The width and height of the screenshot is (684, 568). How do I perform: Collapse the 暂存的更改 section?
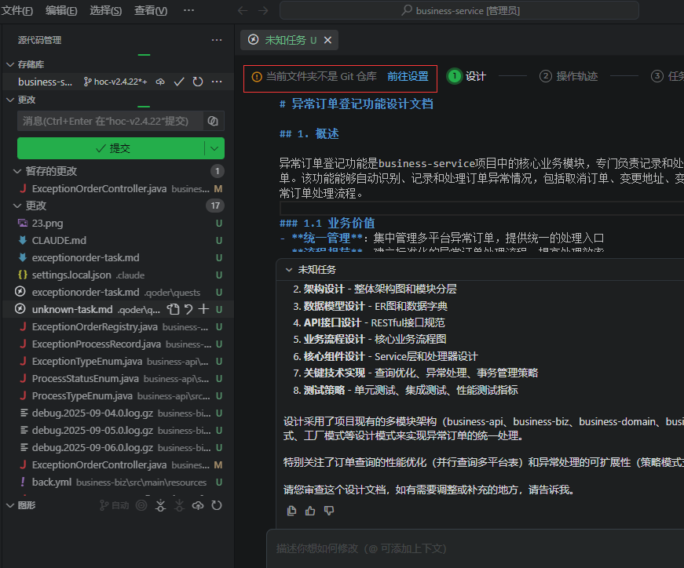[17, 171]
